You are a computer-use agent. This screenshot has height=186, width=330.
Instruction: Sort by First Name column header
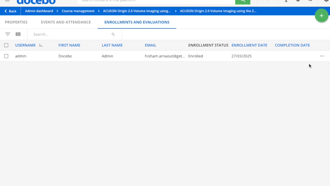click(69, 45)
